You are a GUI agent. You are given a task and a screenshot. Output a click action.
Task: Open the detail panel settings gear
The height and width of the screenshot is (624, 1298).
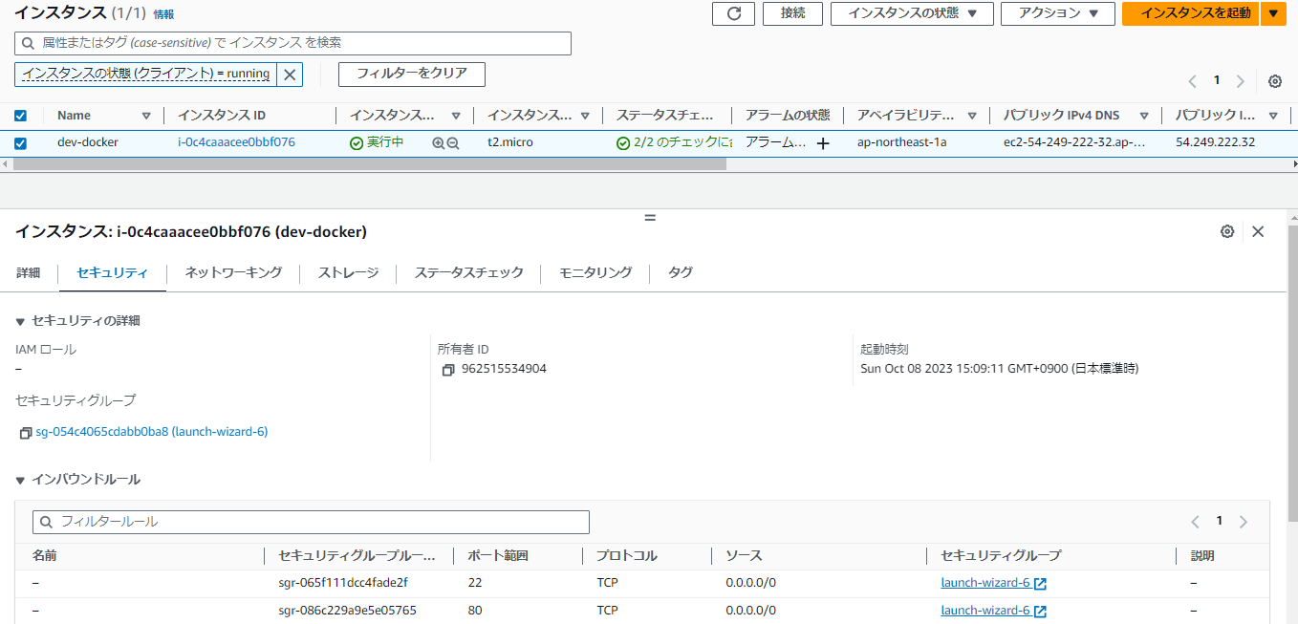click(x=1227, y=231)
